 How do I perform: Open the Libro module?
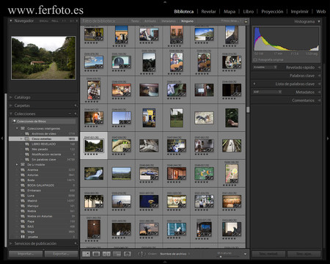pyautogui.click(x=249, y=12)
